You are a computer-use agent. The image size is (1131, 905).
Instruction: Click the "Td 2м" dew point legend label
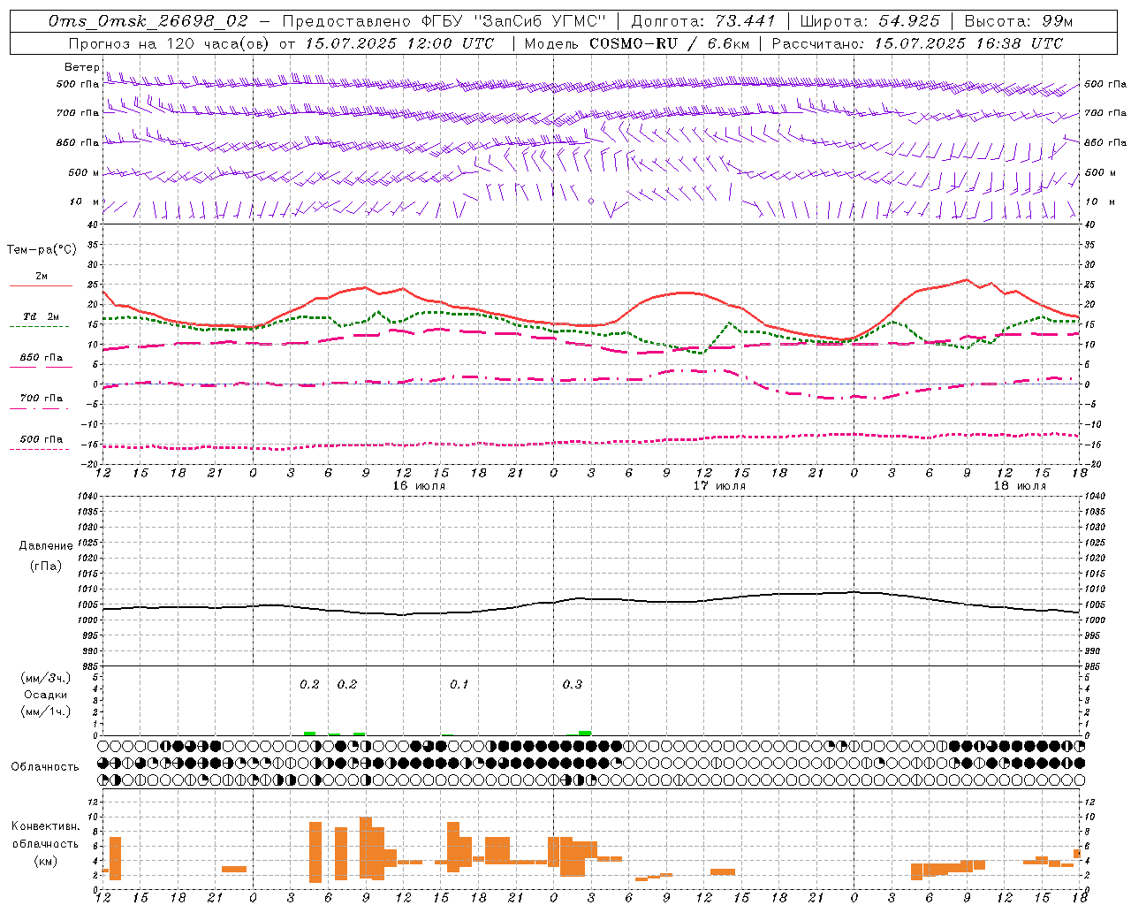coord(42,316)
